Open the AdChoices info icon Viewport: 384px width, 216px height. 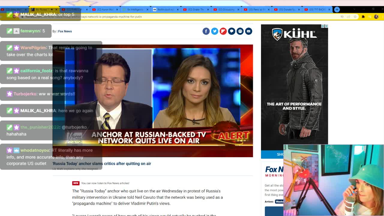click(x=323, y=26)
